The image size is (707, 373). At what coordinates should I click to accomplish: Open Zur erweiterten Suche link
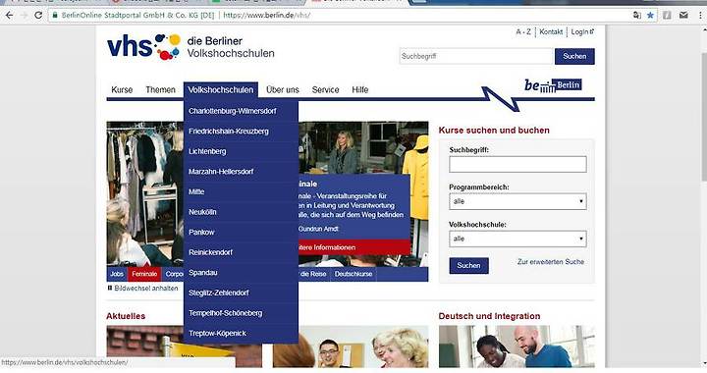coord(551,262)
